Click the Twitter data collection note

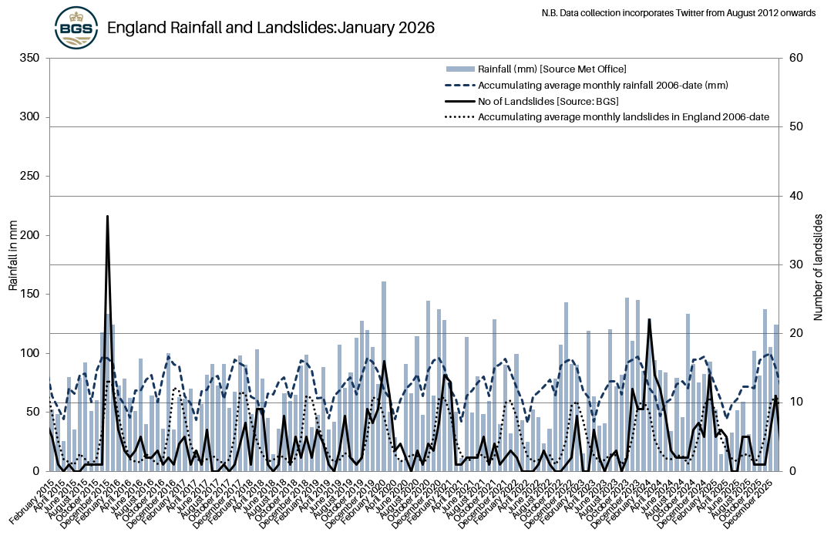click(x=678, y=13)
